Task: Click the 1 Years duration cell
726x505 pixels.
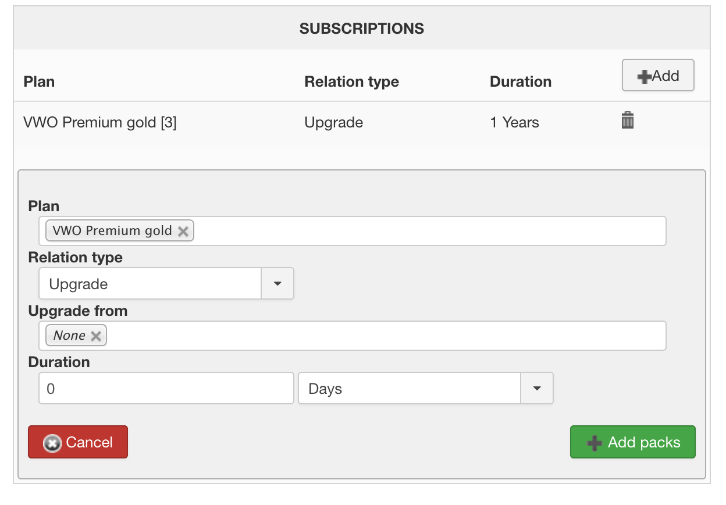Action: (x=514, y=123)
